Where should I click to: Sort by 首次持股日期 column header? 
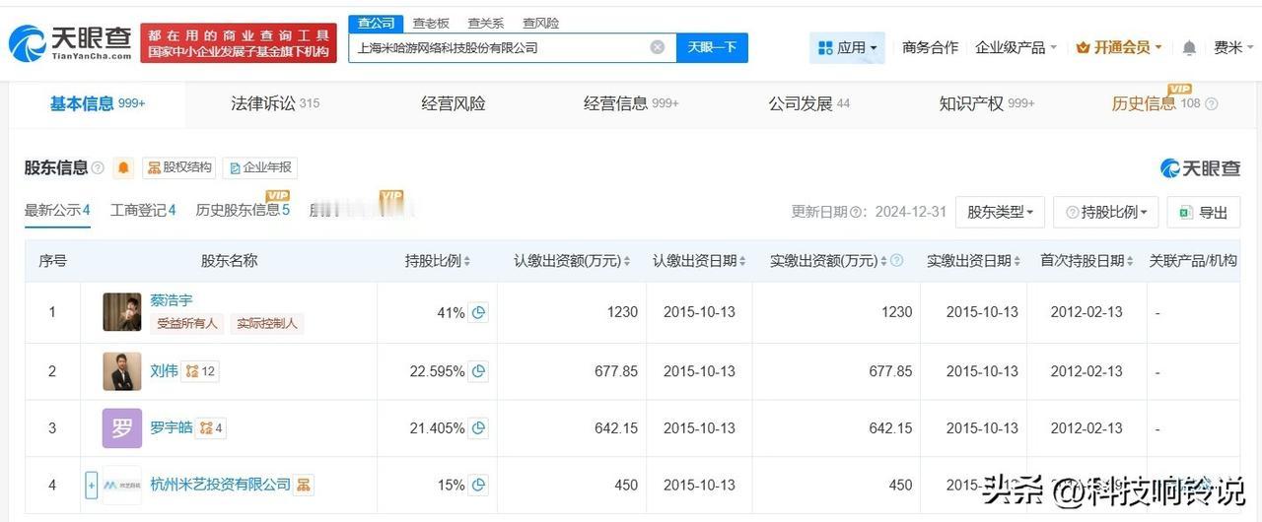tap(1087, 261)
